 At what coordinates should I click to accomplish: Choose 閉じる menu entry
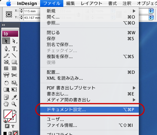pos(90,33)
